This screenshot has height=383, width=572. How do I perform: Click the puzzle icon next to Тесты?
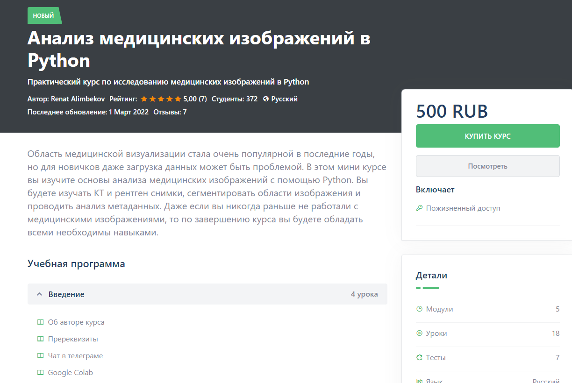pyautogui.click(x=419, y=358)
